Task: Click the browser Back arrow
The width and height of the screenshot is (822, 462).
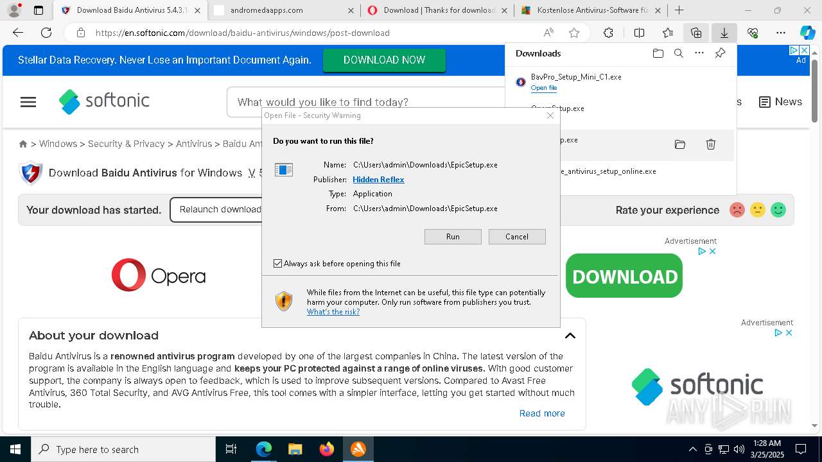Action: pos(18,33)
